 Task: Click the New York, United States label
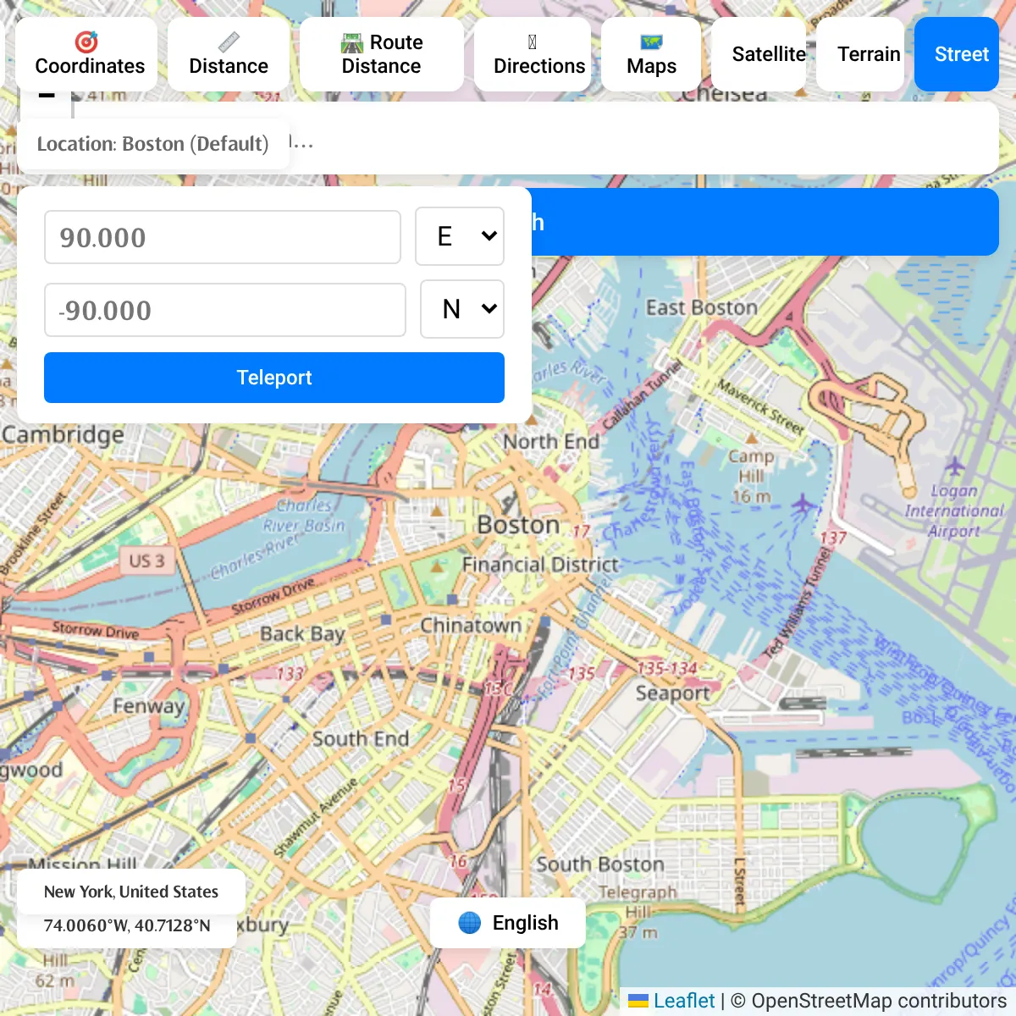click(131, 892)
